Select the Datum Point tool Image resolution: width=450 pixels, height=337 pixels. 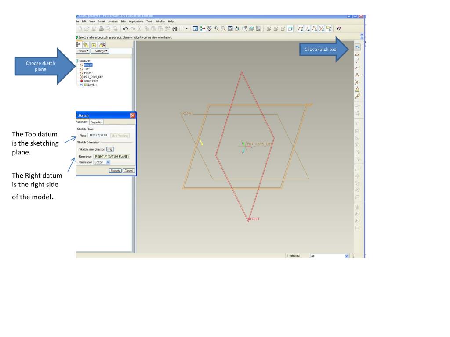click(x=357, y=75)
